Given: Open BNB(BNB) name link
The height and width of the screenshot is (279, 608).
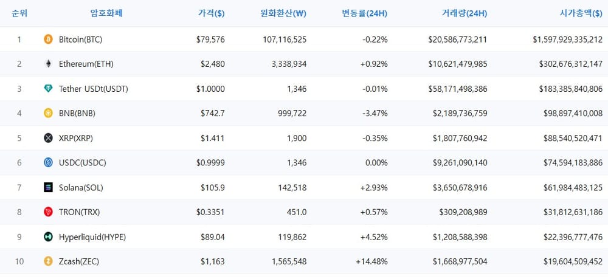Looking at the screenshot, I should [77, 114].
